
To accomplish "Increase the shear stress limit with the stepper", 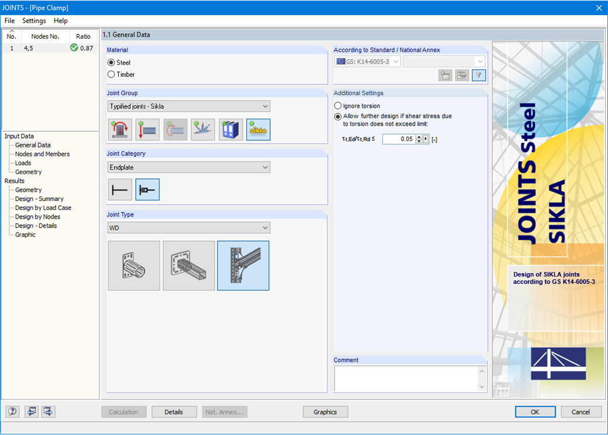I will point(420,136).
